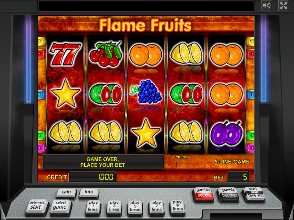Select play 9 lines
Screen dimensions: 294x220
(x=178, y=207)
